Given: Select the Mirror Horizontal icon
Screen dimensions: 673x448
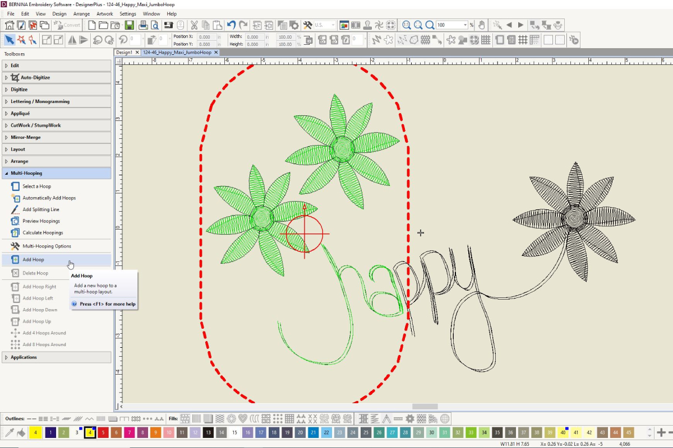Looking at the screenshot, I should (72, 40).
